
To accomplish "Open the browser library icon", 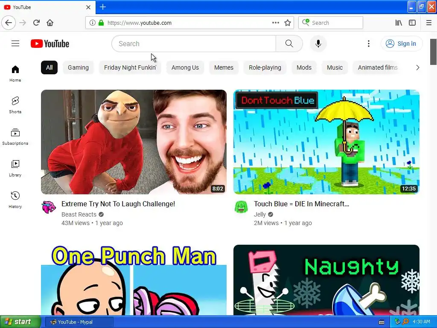I will 399,23.
